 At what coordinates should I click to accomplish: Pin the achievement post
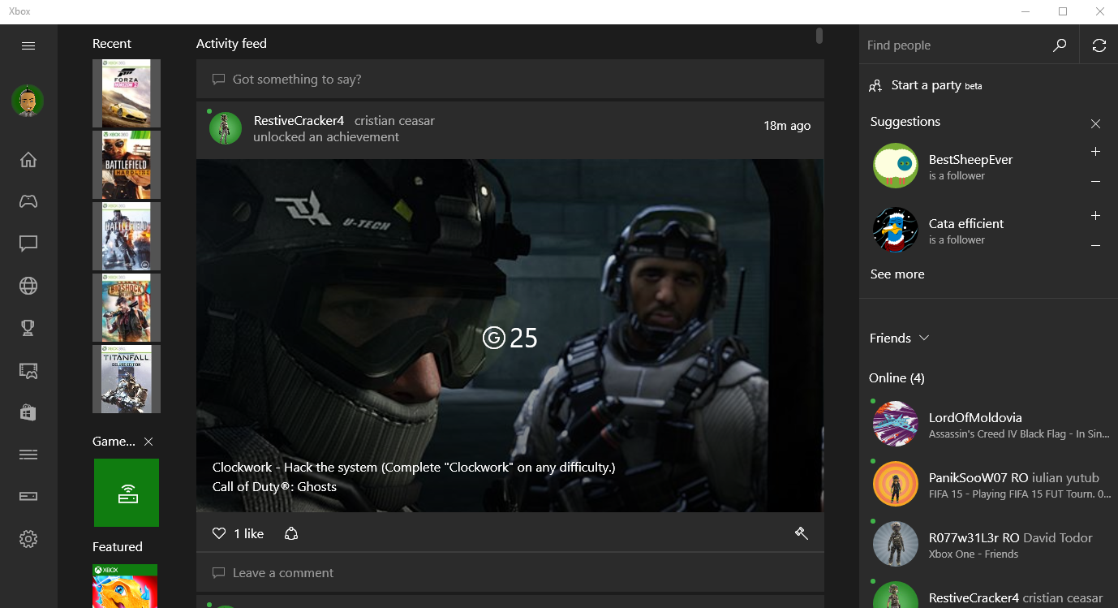[802, 533]
